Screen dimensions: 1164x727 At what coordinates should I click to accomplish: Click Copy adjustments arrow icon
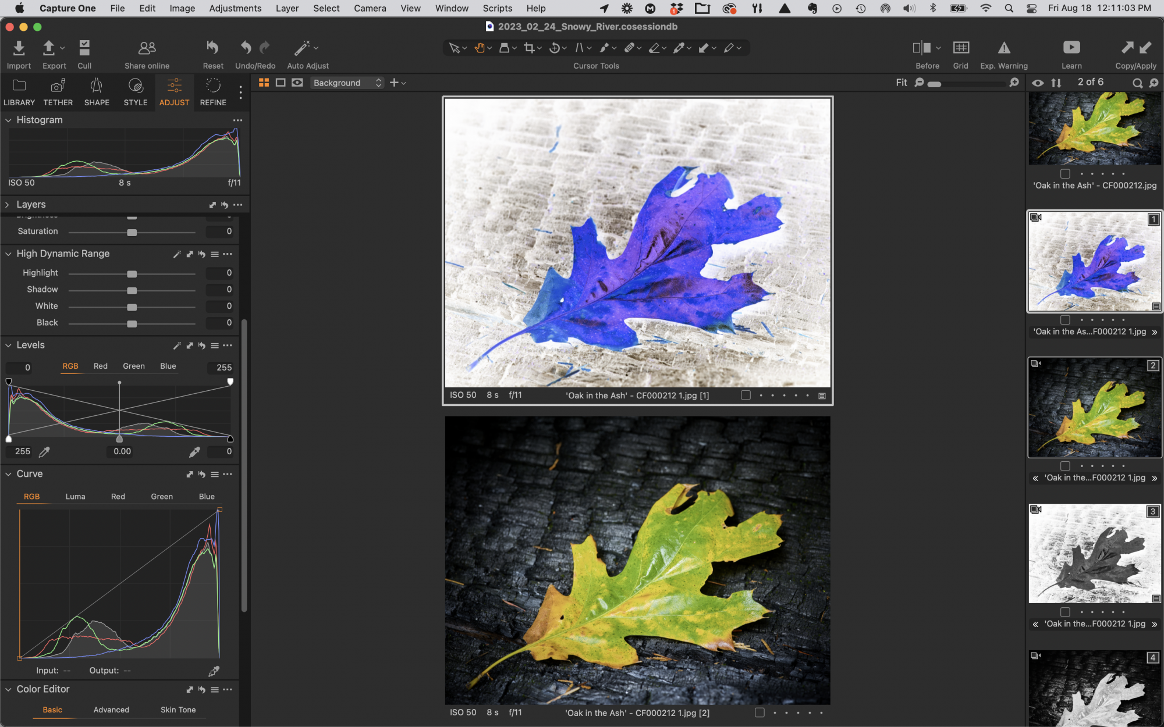point(1127,48)
